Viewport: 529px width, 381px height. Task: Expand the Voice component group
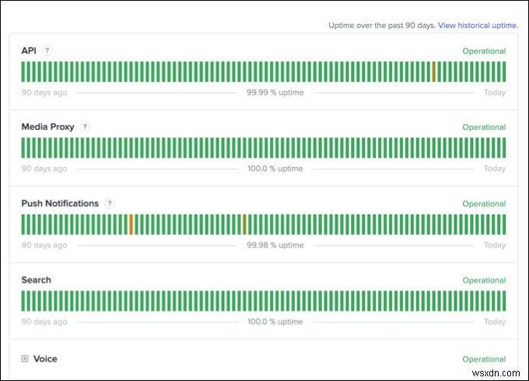pyautogui.click(x=25, y=358)
